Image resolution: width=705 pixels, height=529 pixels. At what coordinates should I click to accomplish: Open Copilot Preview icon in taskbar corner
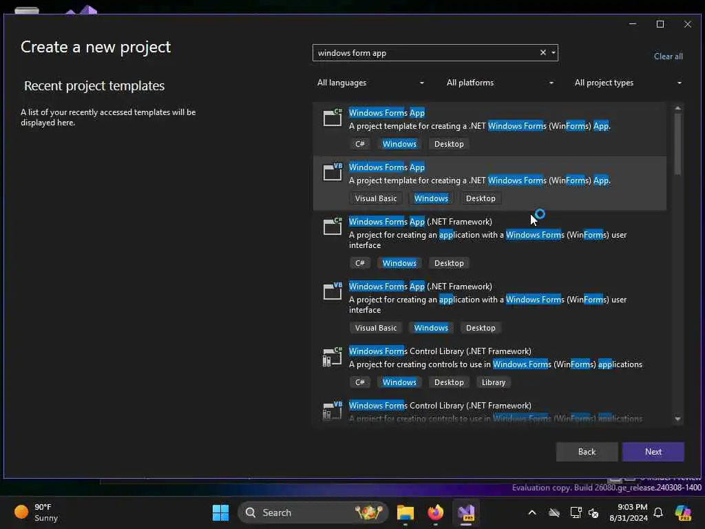pos(683,512)
